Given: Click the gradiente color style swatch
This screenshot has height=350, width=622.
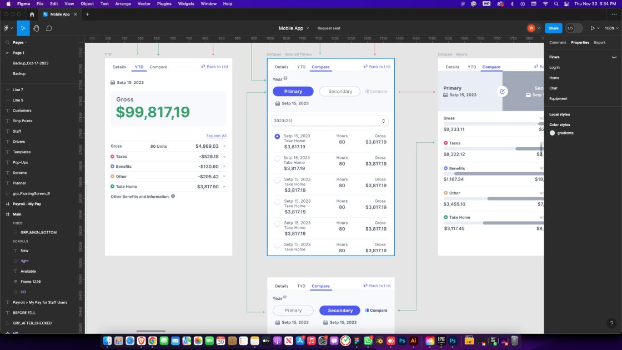Looking at the screenshot, I should (553, 133).
